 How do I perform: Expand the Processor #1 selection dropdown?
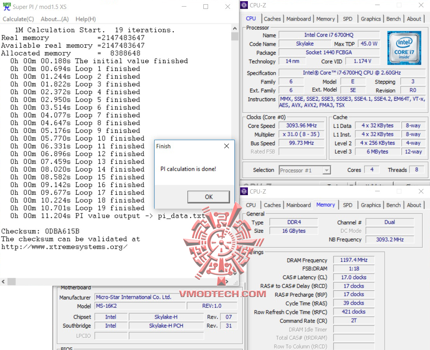(326, 170)
